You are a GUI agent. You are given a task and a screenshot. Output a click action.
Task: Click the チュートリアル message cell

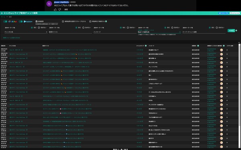[x=153, y=67]
